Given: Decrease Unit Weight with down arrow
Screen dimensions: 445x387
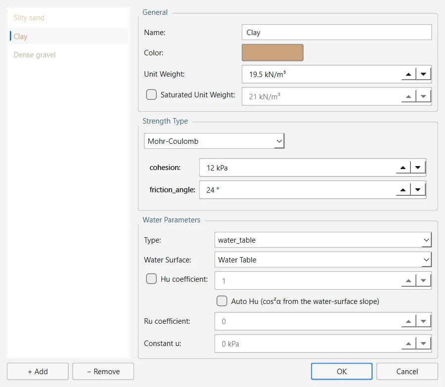Looking at the screenshot, I should tap(423, 74).
